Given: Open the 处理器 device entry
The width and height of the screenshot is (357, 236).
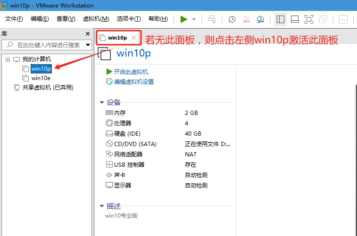Looking at the screenshot, I should [x=123, y=123].
